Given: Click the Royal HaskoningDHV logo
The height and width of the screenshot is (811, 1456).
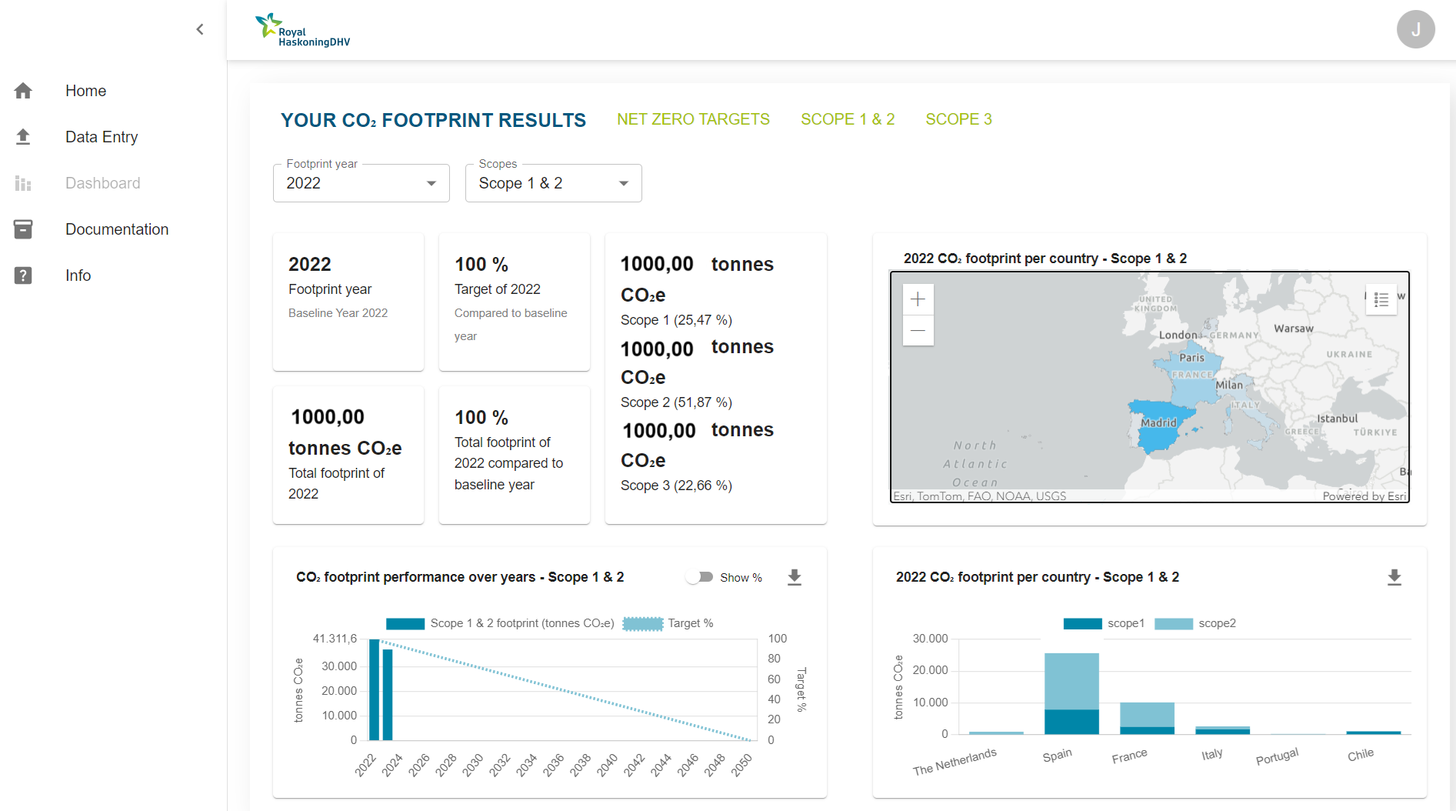Looking at the screenshot, I should pyautogui.click(x=302, y=28).
